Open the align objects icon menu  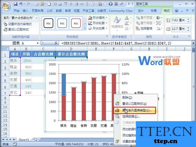tap(159, 18)
